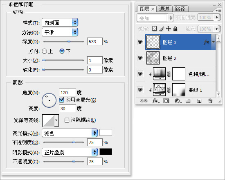
Task: Click the 光泽等高线 contour preview
Action: (x=48, y=120)
